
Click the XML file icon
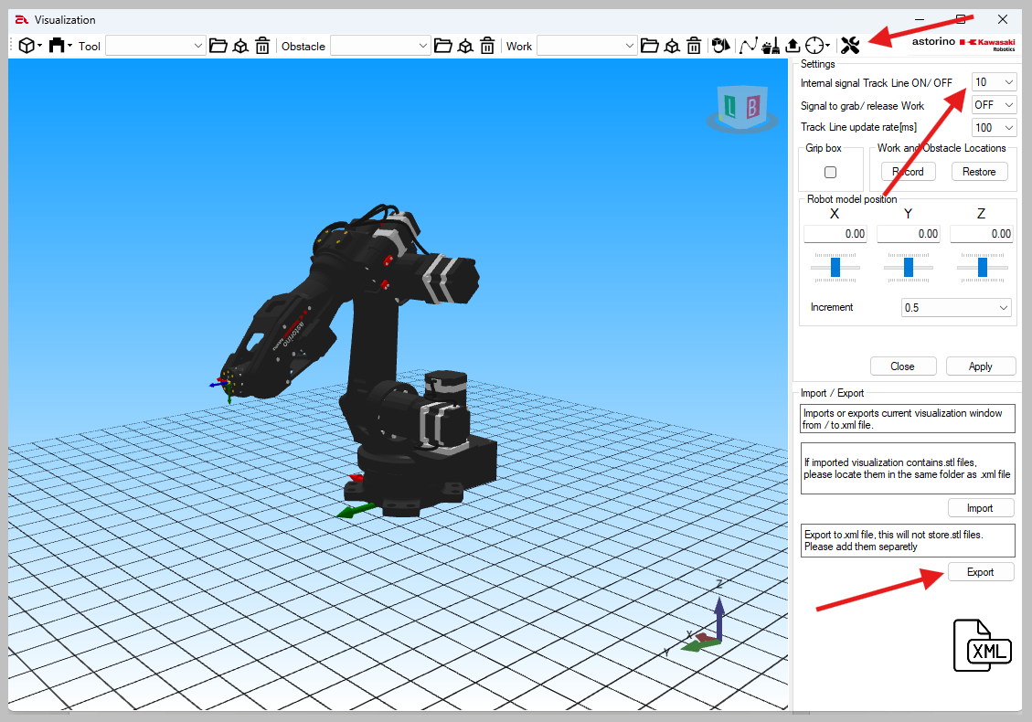983,645
